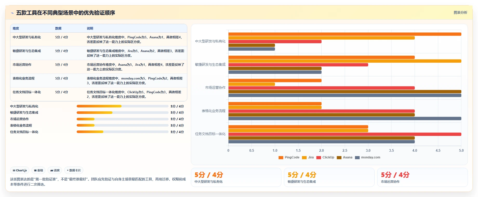The height and width of the screenshot is (197, 478).
Task: Click chart axis label 表格化业务流程
Action: (x=214, y=111)
